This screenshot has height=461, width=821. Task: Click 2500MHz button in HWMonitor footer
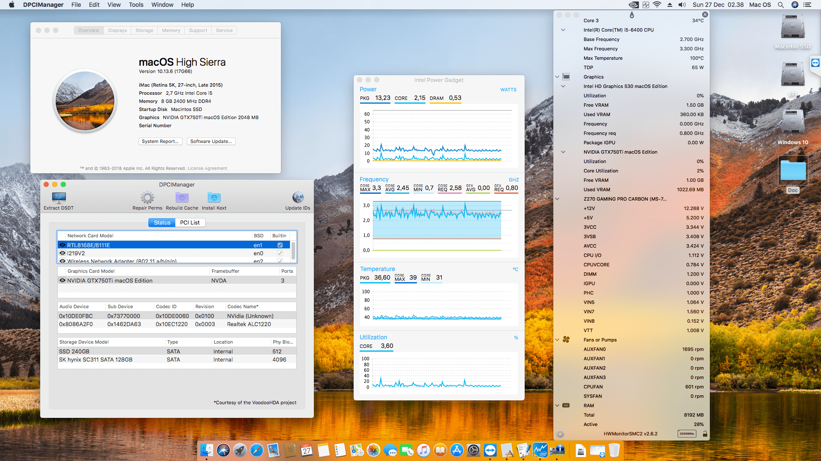[x=687, y=434]
